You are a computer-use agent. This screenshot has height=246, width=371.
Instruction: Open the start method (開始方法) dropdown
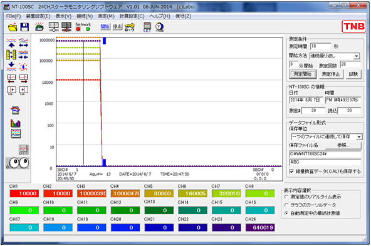click(x=357, y=56)
